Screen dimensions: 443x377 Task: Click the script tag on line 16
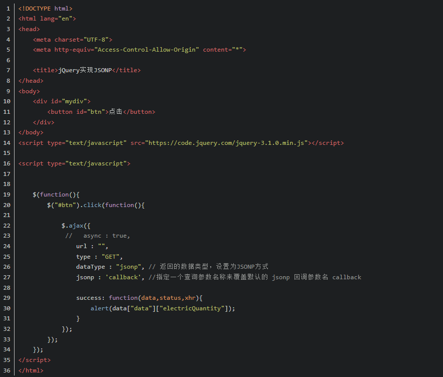pos(74,163)
